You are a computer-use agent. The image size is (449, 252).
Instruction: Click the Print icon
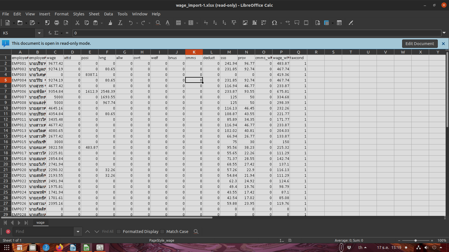57,23
